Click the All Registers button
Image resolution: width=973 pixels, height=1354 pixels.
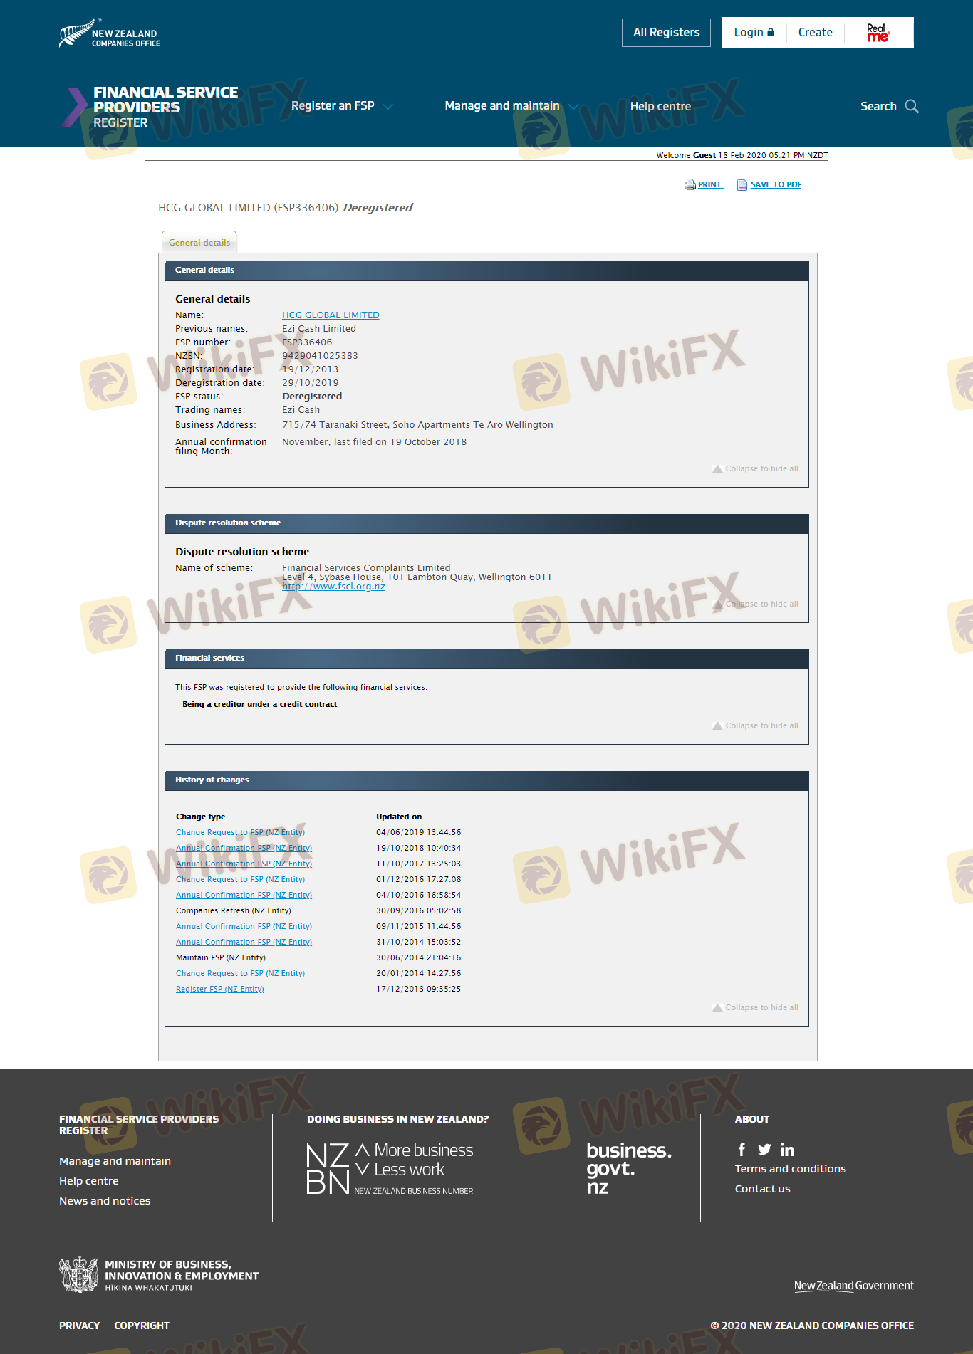[x=666, y=33]
